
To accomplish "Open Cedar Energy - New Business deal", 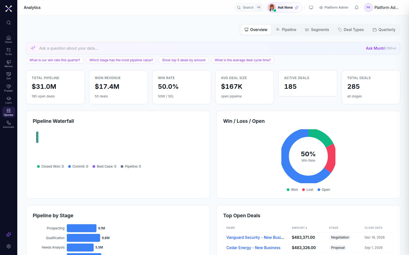I will 253,248.
